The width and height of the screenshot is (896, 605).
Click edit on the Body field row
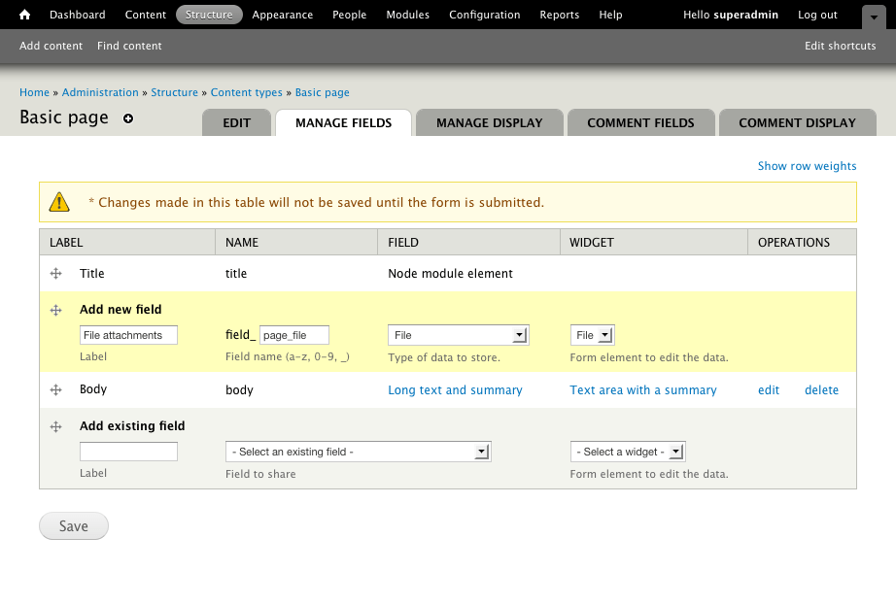tap(768, 389)
